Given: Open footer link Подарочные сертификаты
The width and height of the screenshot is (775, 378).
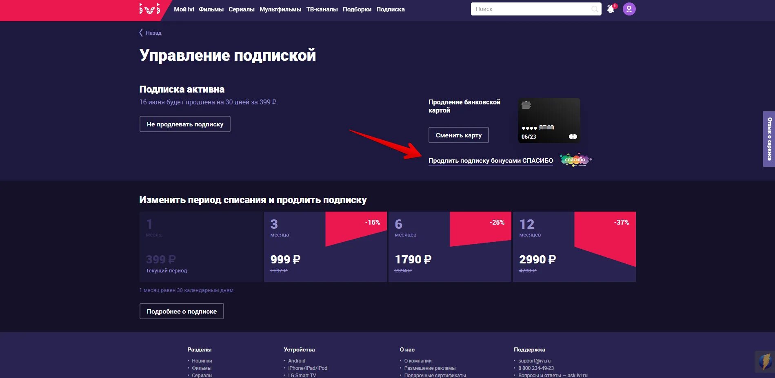Looking at the screenshot, I should [x=435, y=376].
